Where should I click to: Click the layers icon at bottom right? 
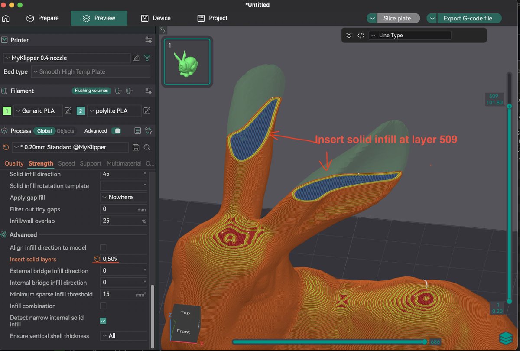(505, 337)
